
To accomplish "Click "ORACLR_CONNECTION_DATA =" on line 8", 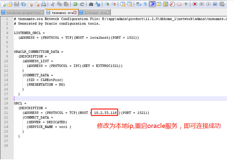I will click(x=38, y=52).
